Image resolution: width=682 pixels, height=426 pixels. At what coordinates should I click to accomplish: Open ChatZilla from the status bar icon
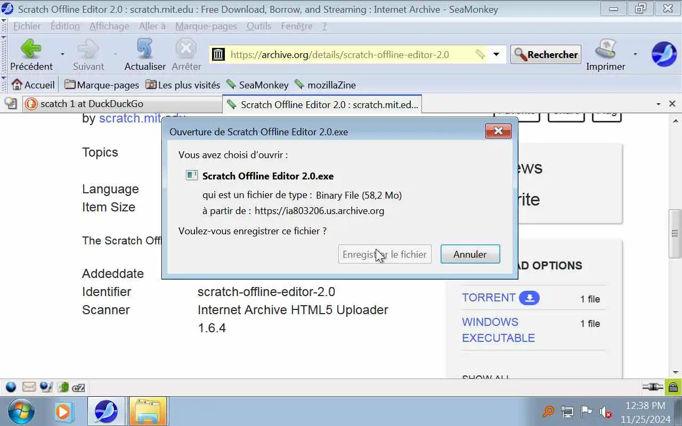pos(79,387)
